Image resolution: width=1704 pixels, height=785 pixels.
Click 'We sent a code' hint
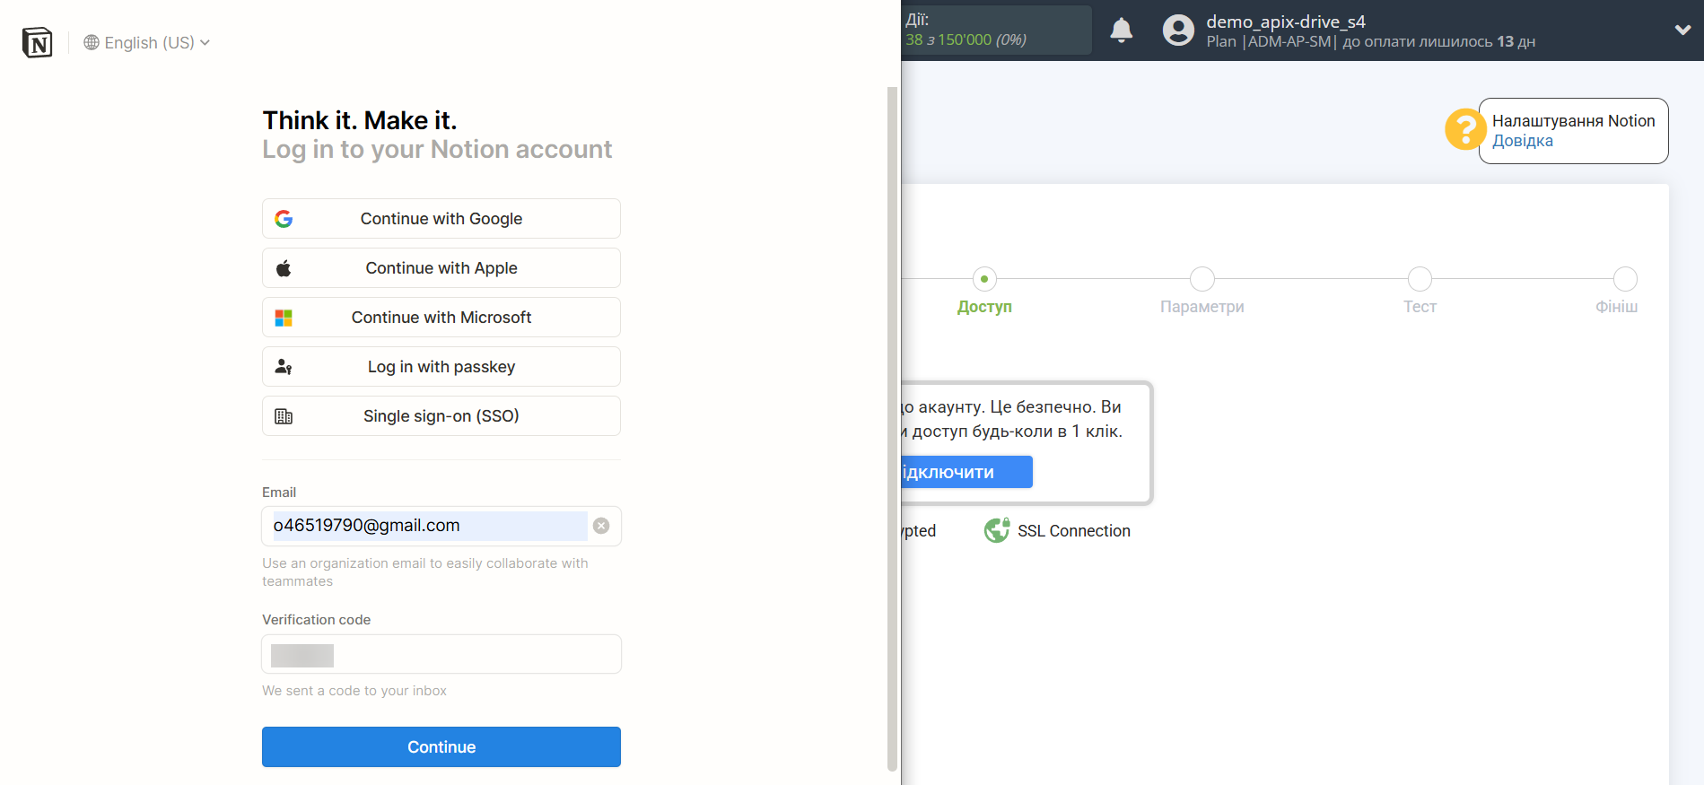tap(354, 691)
